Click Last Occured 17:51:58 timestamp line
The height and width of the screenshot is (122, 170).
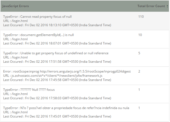click(x=57, y=62)
